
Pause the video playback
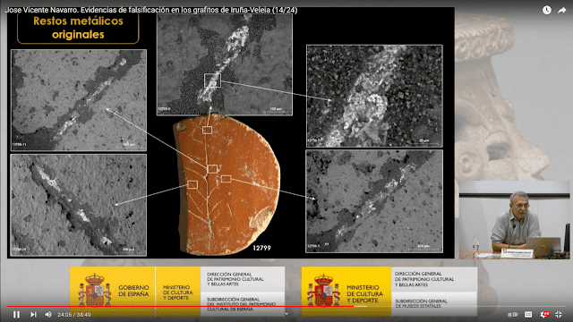pos(16,314)
